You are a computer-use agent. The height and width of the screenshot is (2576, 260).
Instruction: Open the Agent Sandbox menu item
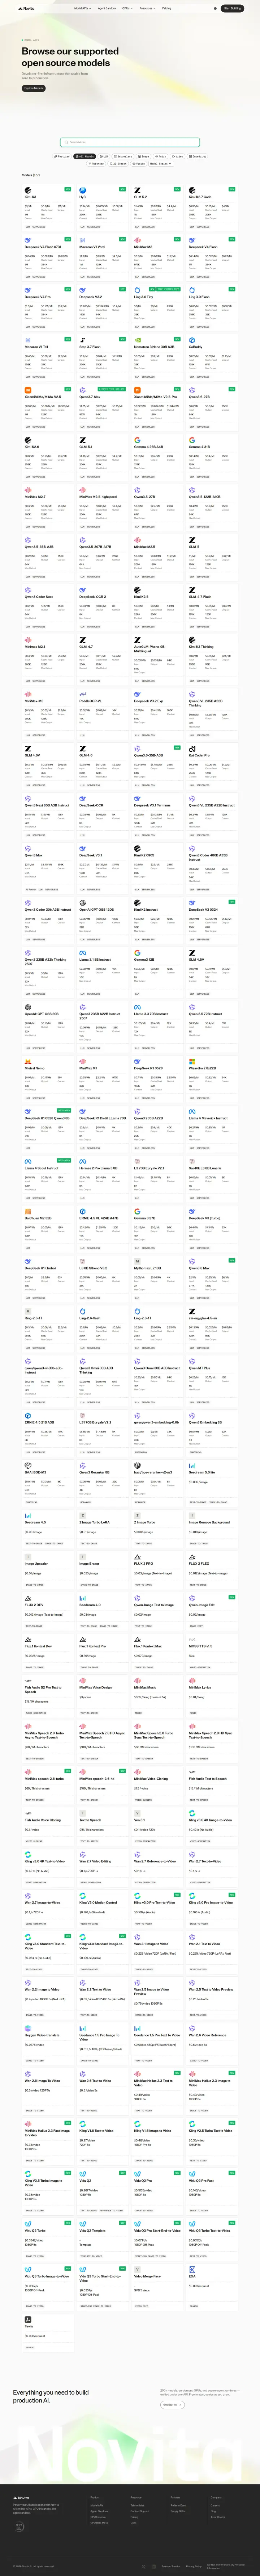click(107, 8)
